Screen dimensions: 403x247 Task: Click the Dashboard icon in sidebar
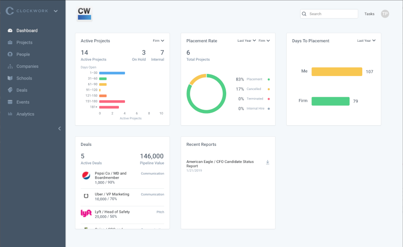(x=10, y=31)
